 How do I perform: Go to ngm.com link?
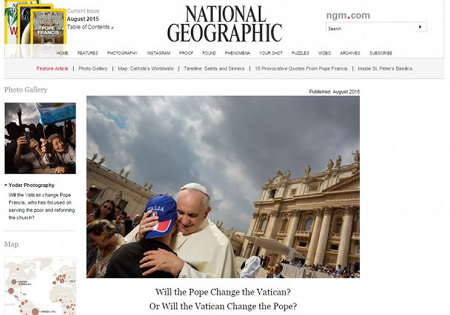(348, 15)
